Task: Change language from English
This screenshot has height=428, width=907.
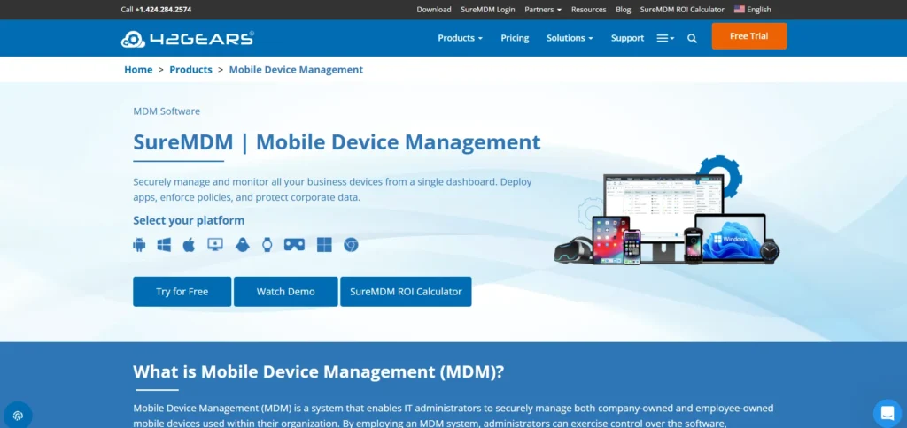Action: click(x=759, y=9)
